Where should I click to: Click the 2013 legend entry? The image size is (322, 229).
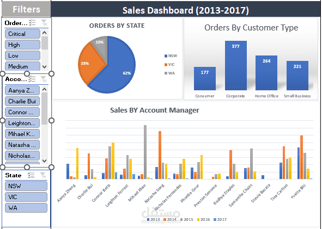point(153,219)
